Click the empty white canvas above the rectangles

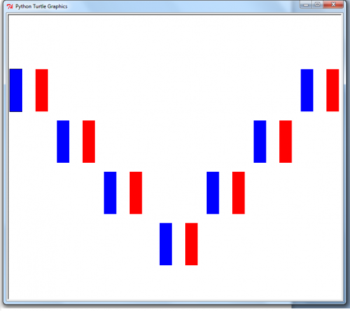(175, 41)
